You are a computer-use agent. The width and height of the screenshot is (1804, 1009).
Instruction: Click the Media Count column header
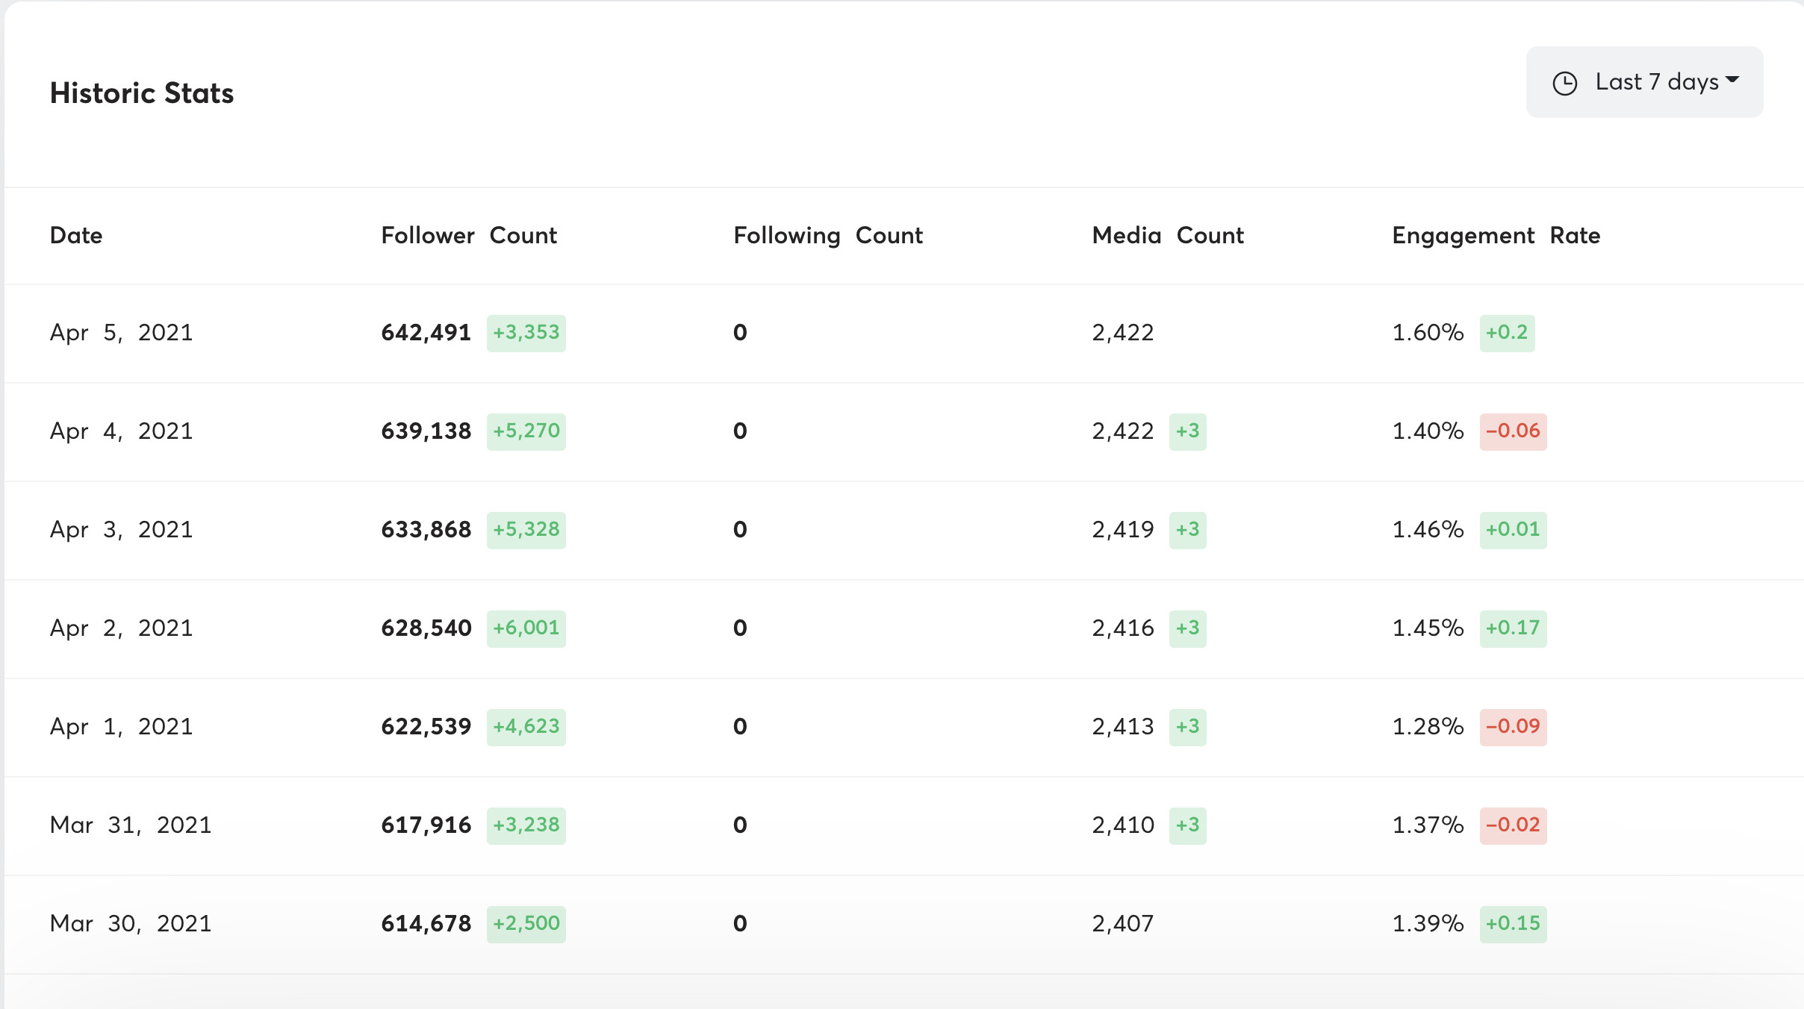coord(1168,235)
